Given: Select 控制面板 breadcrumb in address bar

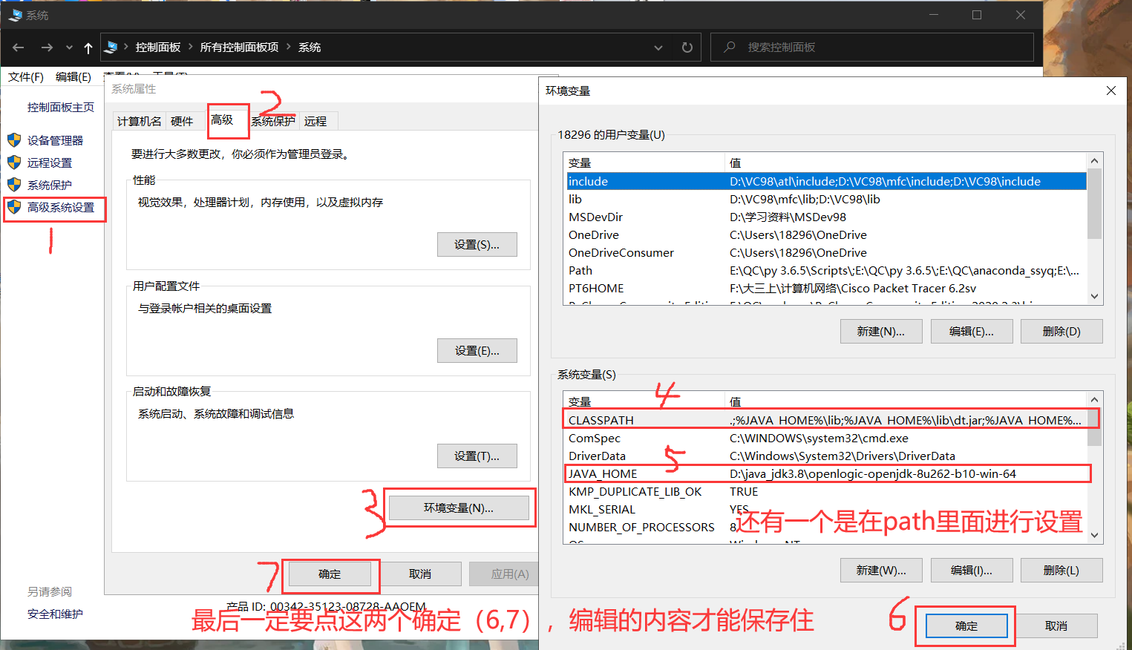Looking at the screenshot, I should (158, 47).
